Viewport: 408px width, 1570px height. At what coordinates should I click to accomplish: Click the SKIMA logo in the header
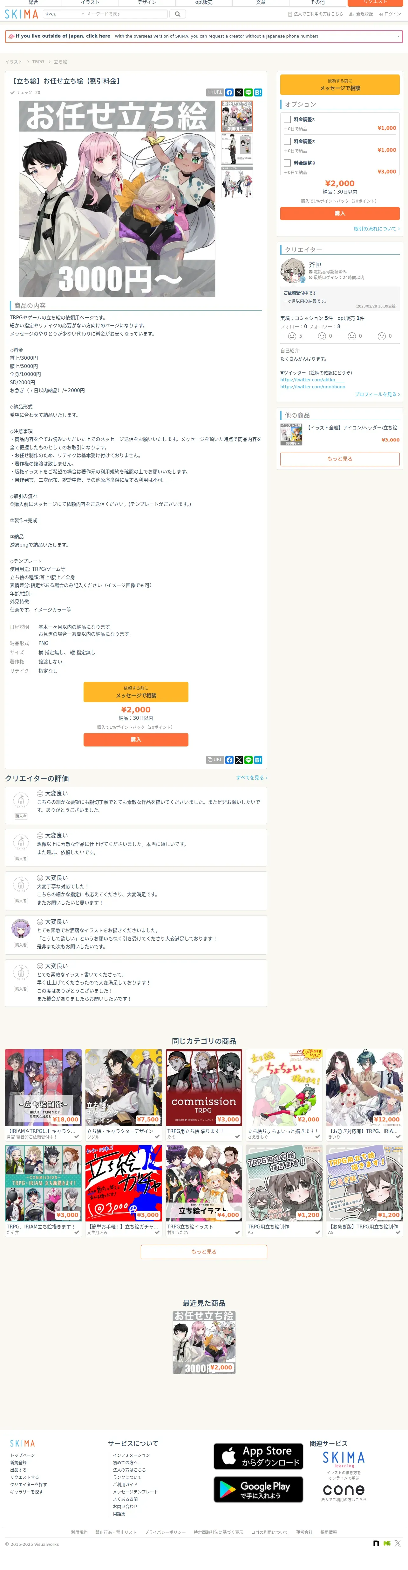point(21,14)
